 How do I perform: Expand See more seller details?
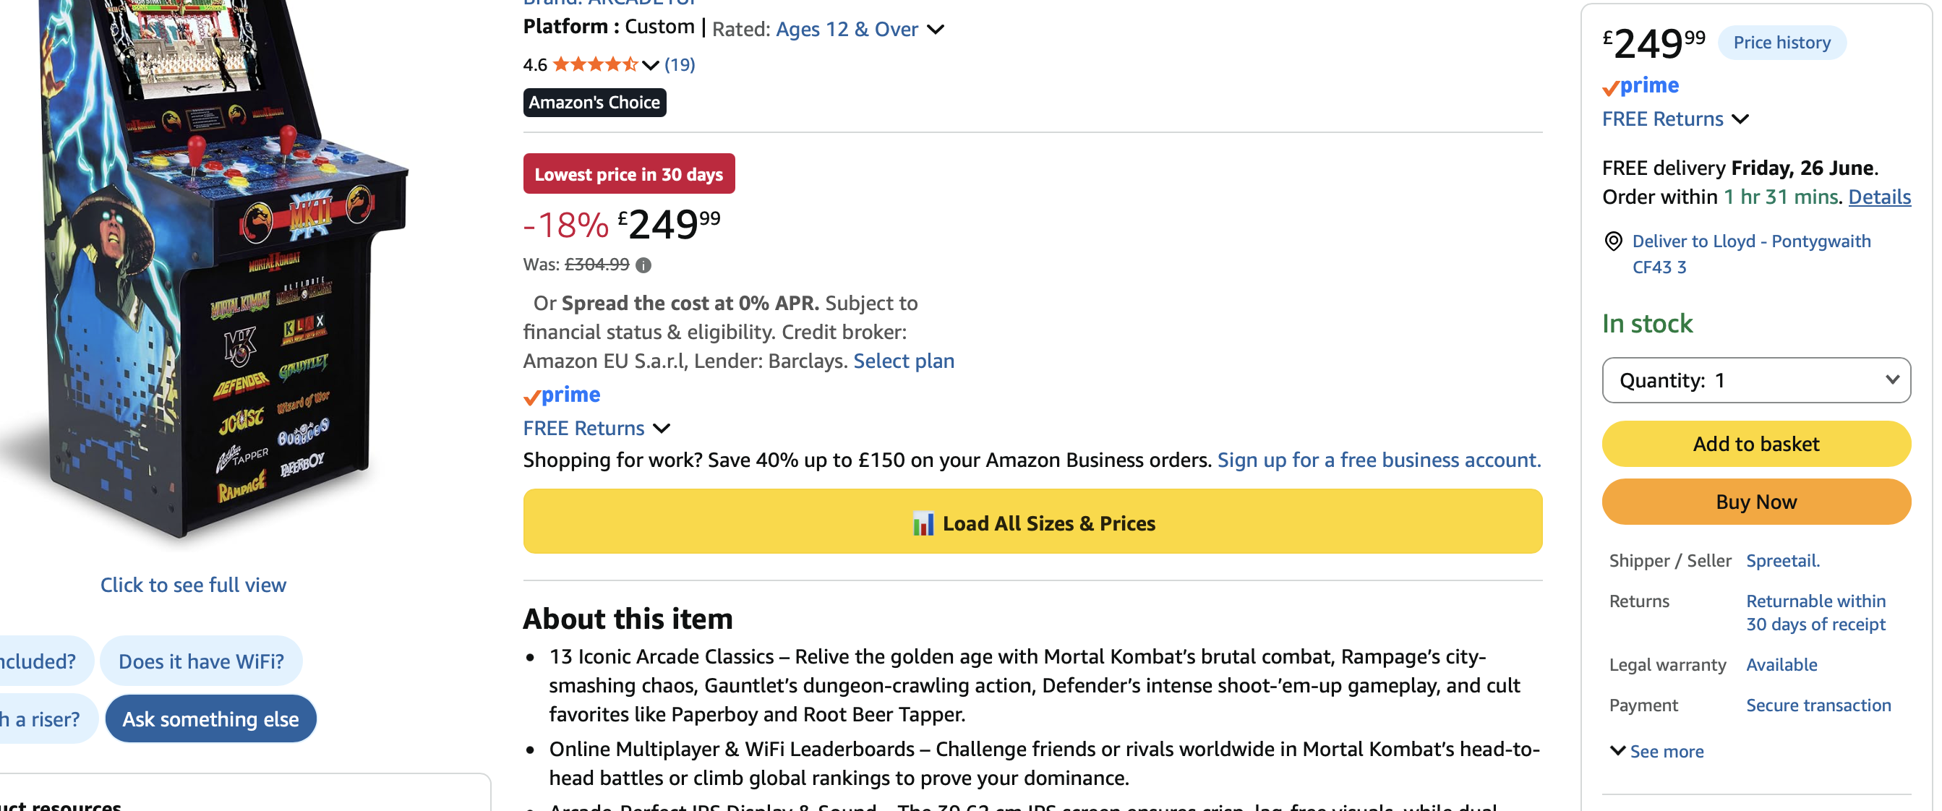point(1656,751)
